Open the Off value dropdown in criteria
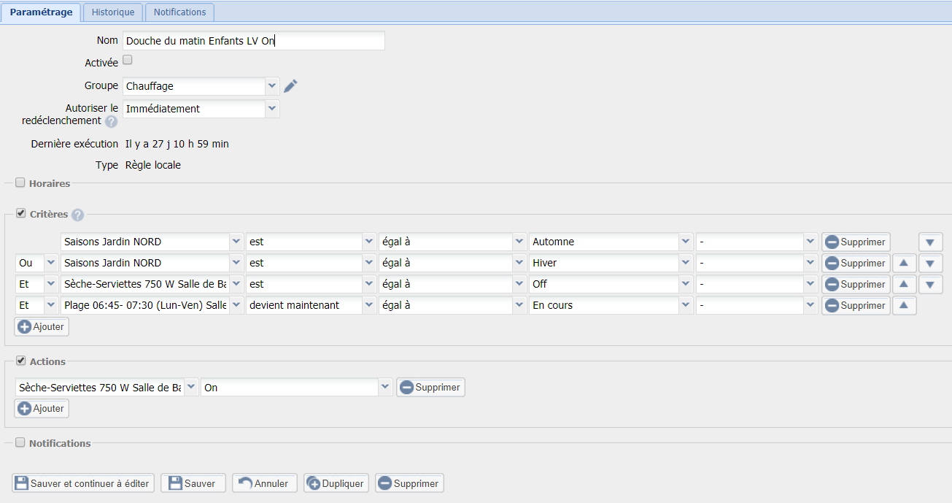This screenshot has height=503, width=952. 686,284
